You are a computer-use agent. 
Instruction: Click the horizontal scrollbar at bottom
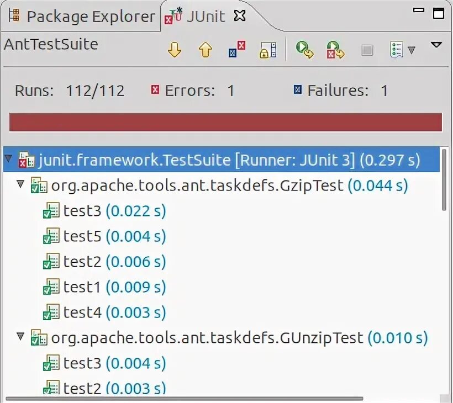pos(185,399)
